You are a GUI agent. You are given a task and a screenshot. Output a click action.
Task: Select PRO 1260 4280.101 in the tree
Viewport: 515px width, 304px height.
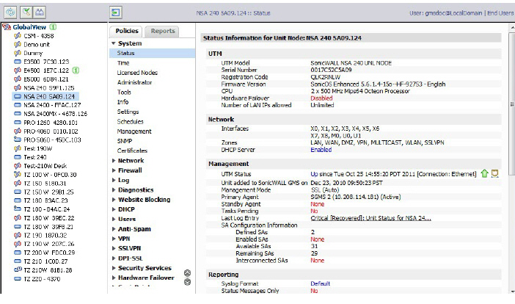[51, 122]
